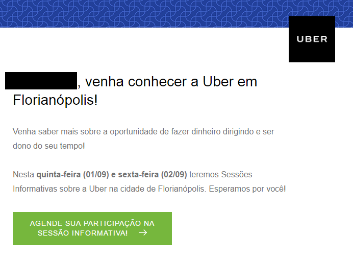Click the blacked-out recipient name box

(x=41, y=81)
